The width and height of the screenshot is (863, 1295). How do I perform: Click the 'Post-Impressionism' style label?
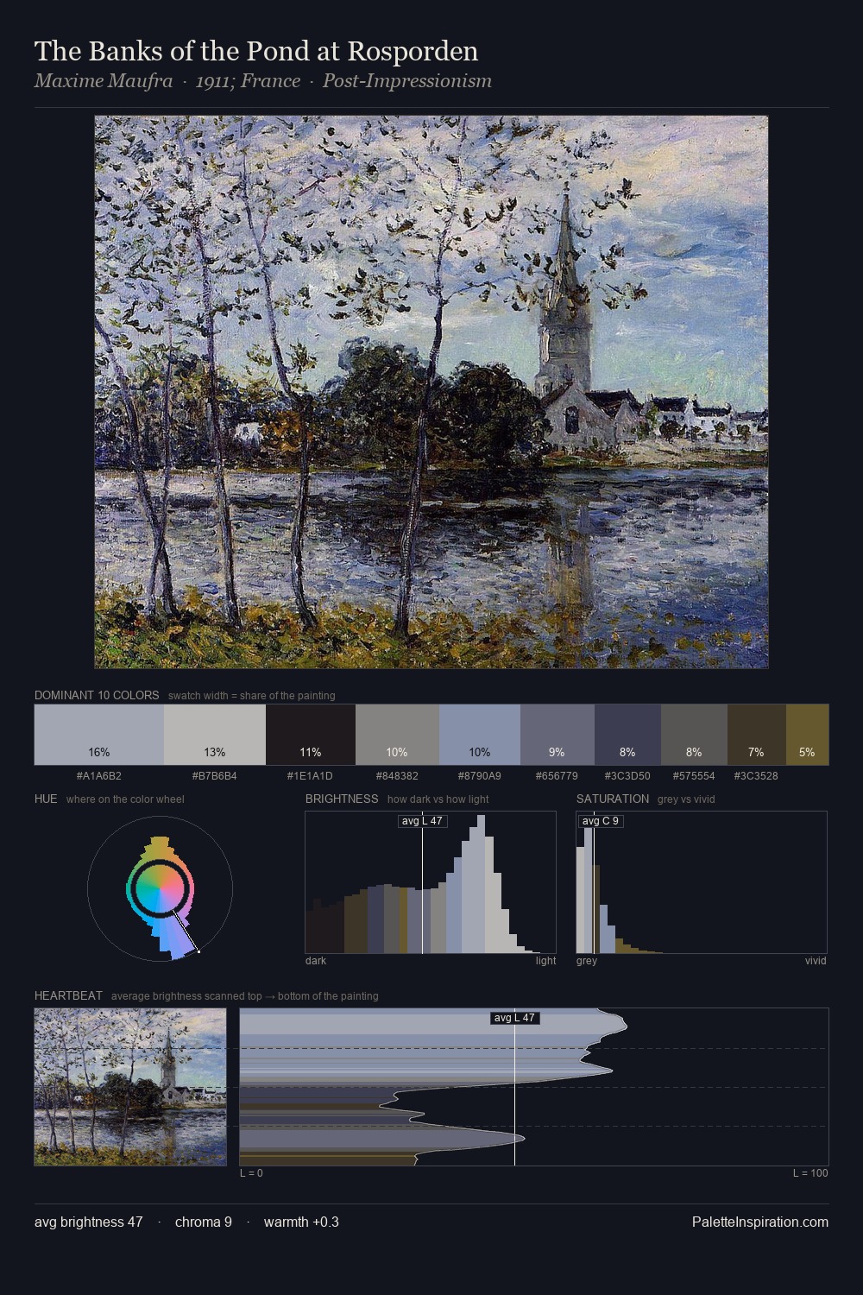[407, 81]
